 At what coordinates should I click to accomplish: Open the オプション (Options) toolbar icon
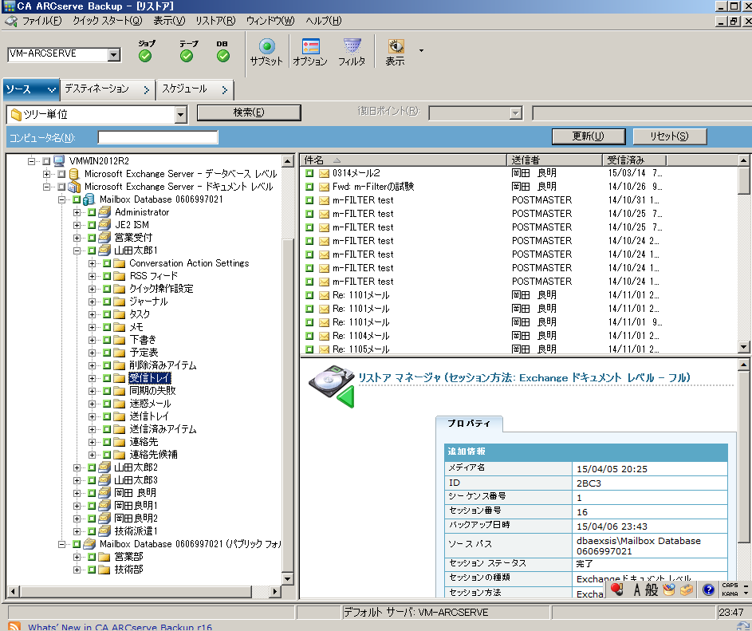pos(310,47)
